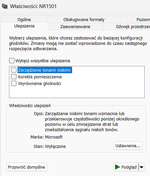Click the green play triangle icon
This screenshot has width=150, height=176.
tap(117, 167)
